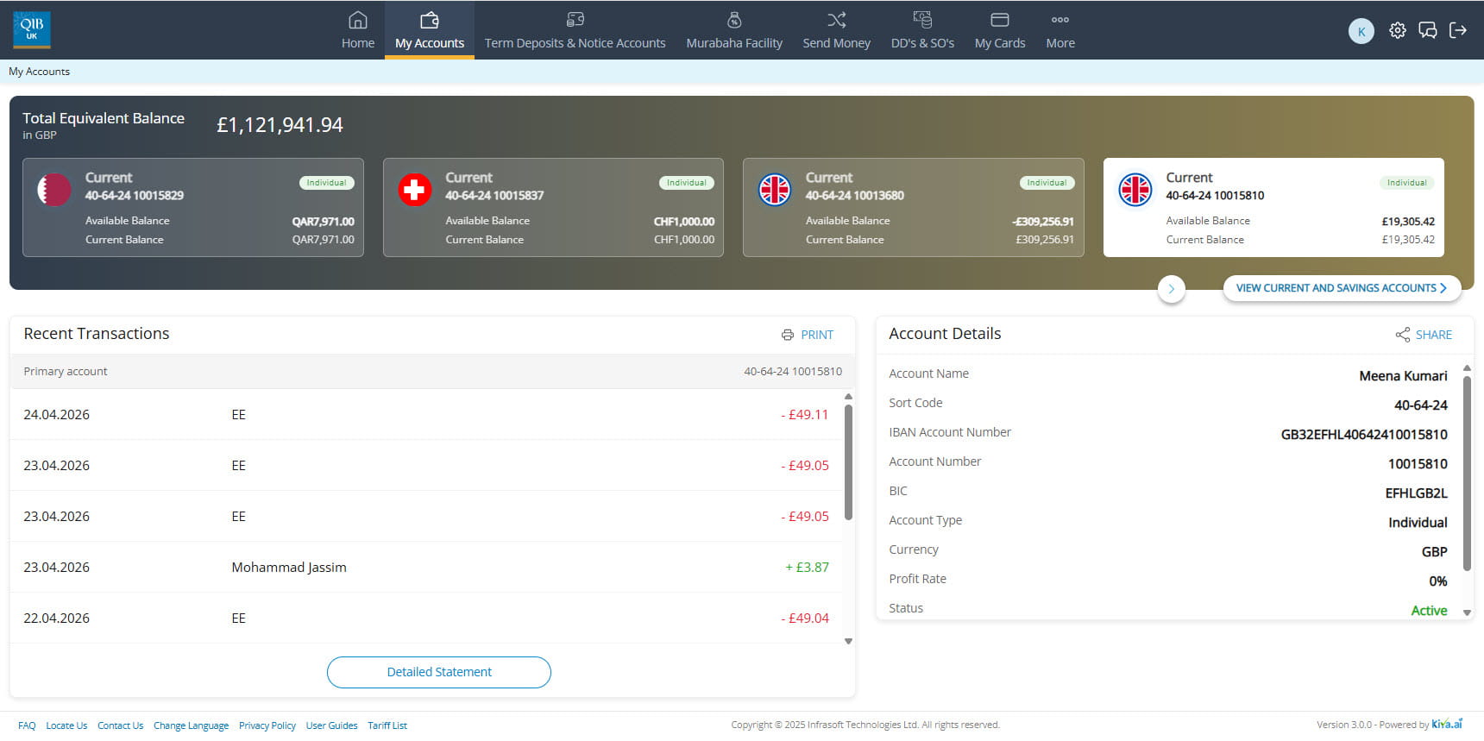Go to the Home tab label
This screenshot has height=741, width=1484.
click(x=358, y=43)
